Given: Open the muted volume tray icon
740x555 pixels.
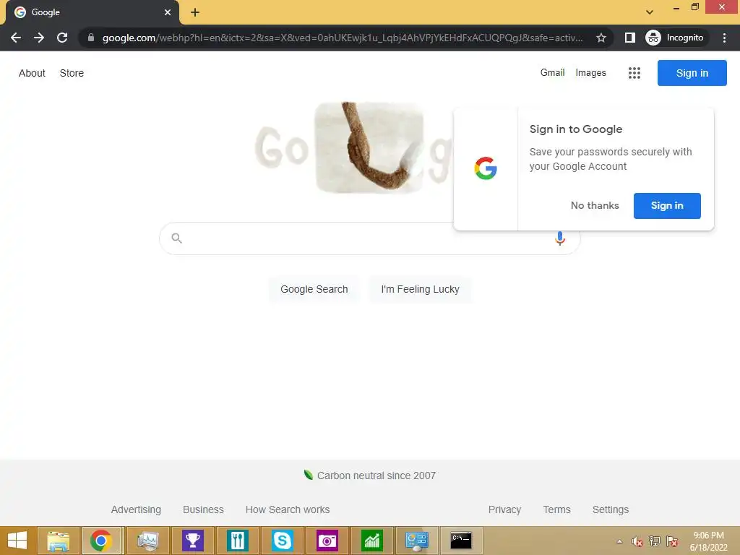Looking at the screenshot, I should point(637,541).
